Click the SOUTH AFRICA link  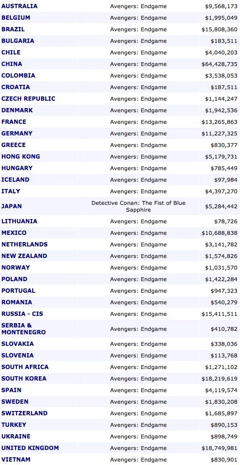pyautogui.click(x=25, y=367)
